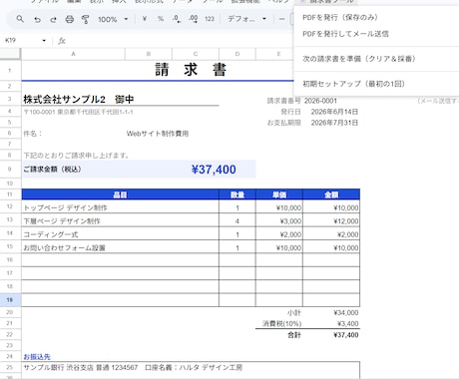Open the font family dropdown
The width and height of the screenshot is (459, 379).
pyautogui.click(x=246, y=19)
